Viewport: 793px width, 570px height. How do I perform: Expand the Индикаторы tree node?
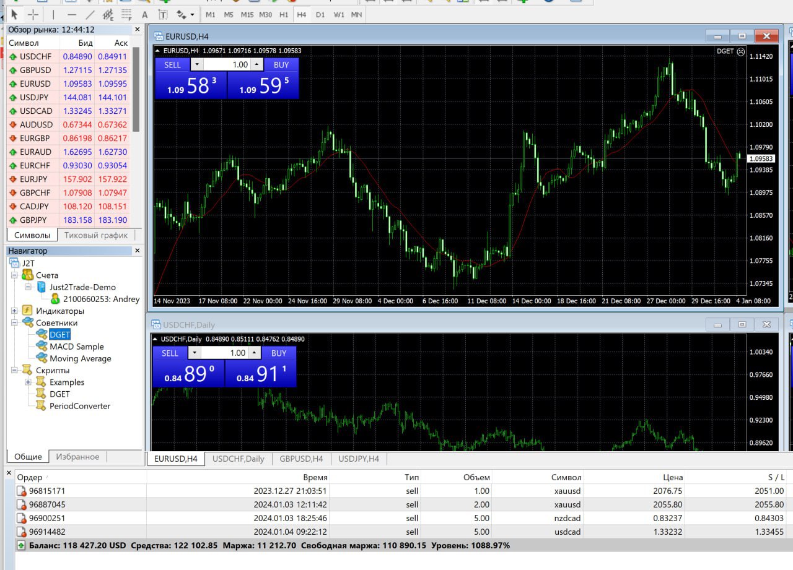(14, 311)
